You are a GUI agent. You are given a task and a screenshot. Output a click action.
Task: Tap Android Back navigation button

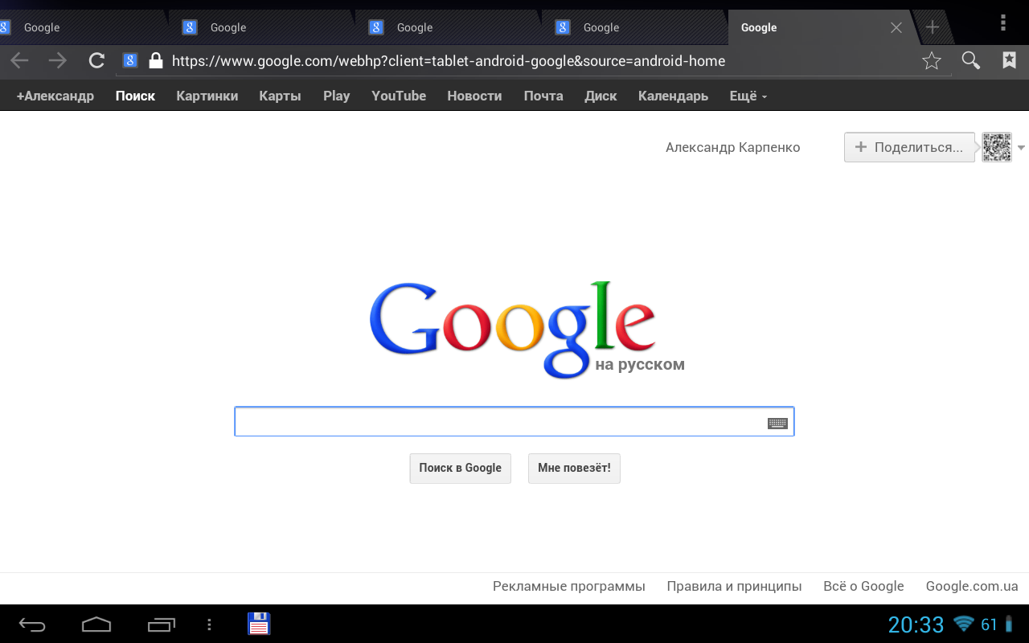(33, 625)
